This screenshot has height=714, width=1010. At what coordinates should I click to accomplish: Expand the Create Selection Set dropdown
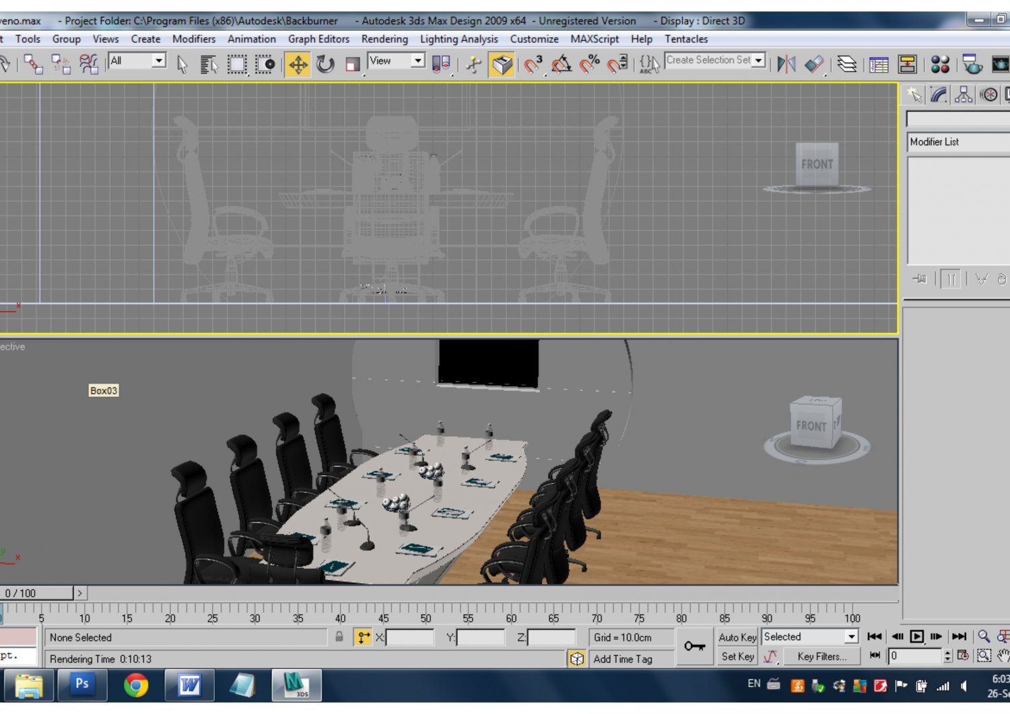(759, 60)
